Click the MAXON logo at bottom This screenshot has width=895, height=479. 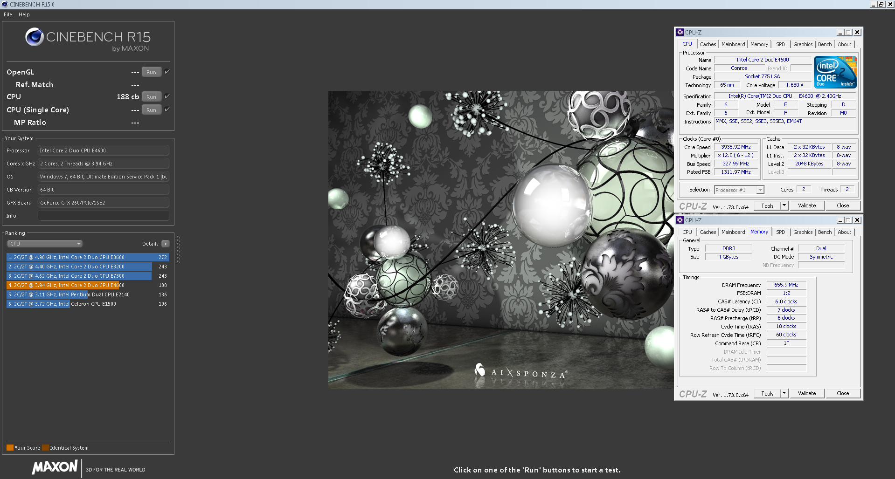tap(55, 467)
